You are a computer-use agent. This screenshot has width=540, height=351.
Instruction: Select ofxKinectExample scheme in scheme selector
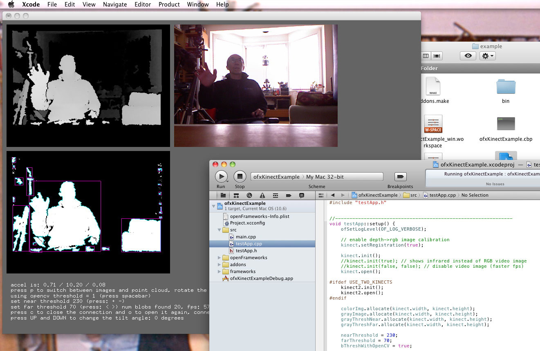(276, 177)
